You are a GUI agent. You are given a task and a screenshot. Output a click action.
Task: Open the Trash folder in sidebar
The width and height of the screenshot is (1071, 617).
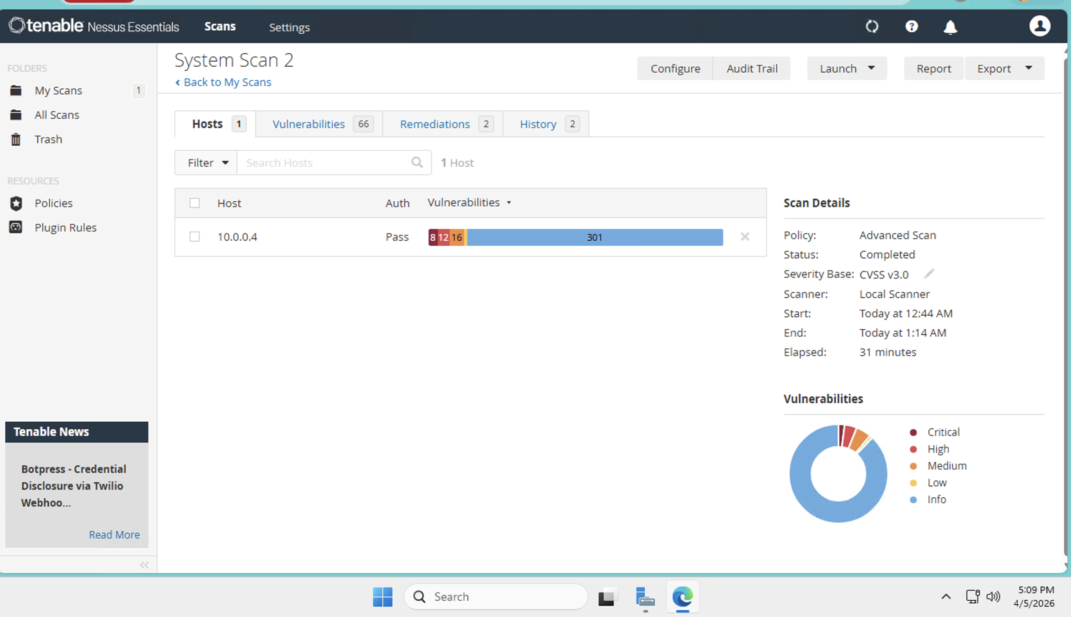pos(48,139)
